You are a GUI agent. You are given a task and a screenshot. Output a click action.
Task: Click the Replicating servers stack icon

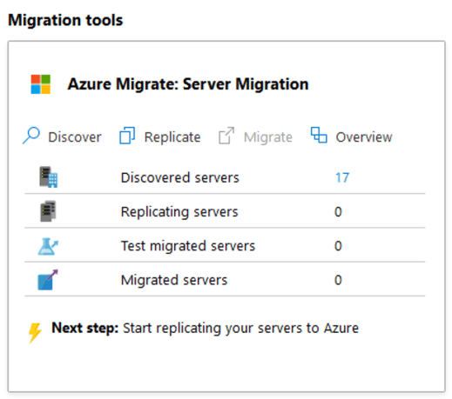coord(48,211)
